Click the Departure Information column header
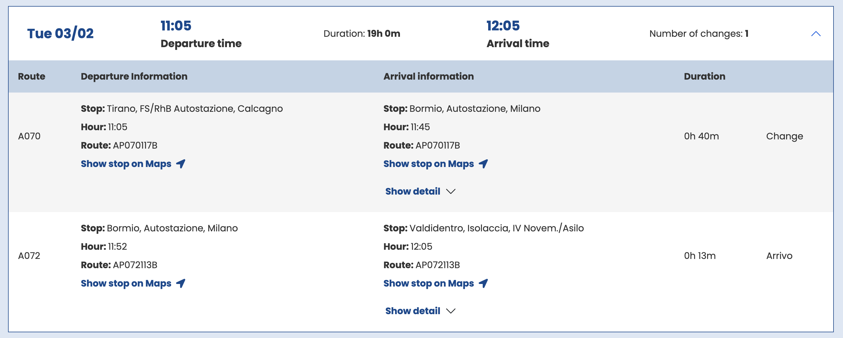 click(x=134, y=76)
